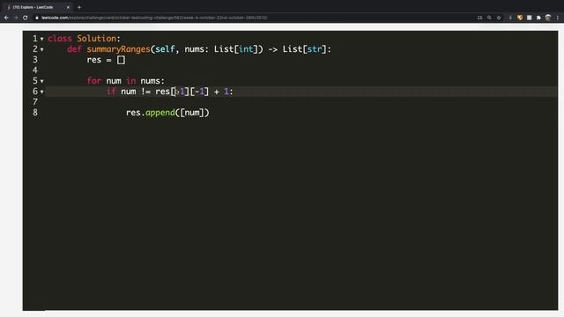Open the Extensions puzzle-piece menu
The width and height of the screenshot is (564, 317).
coord(538,18)
